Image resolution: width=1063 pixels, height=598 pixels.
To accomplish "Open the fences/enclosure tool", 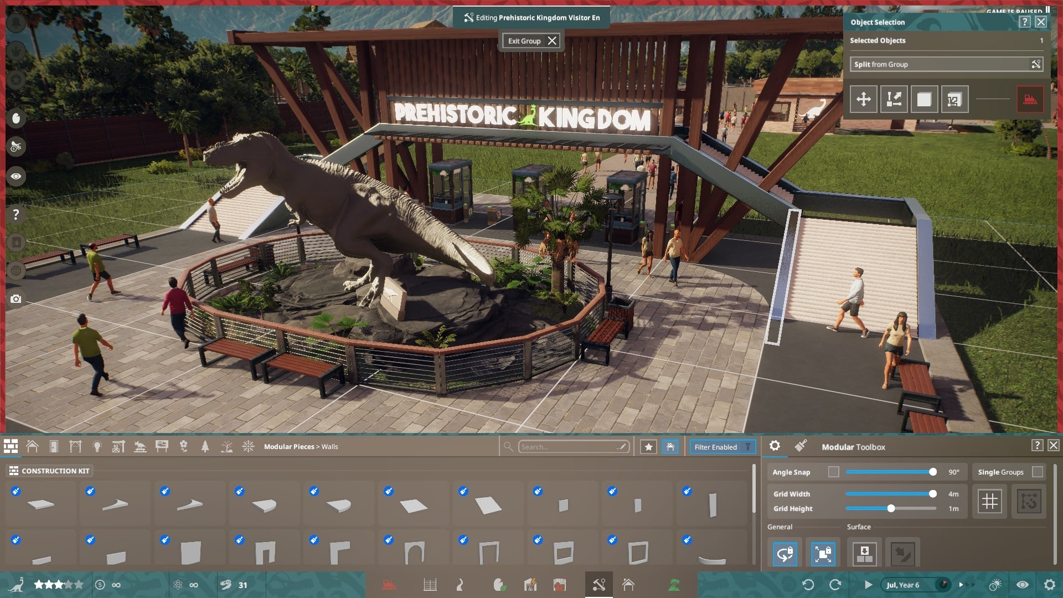I will click(x=430, y=585).
